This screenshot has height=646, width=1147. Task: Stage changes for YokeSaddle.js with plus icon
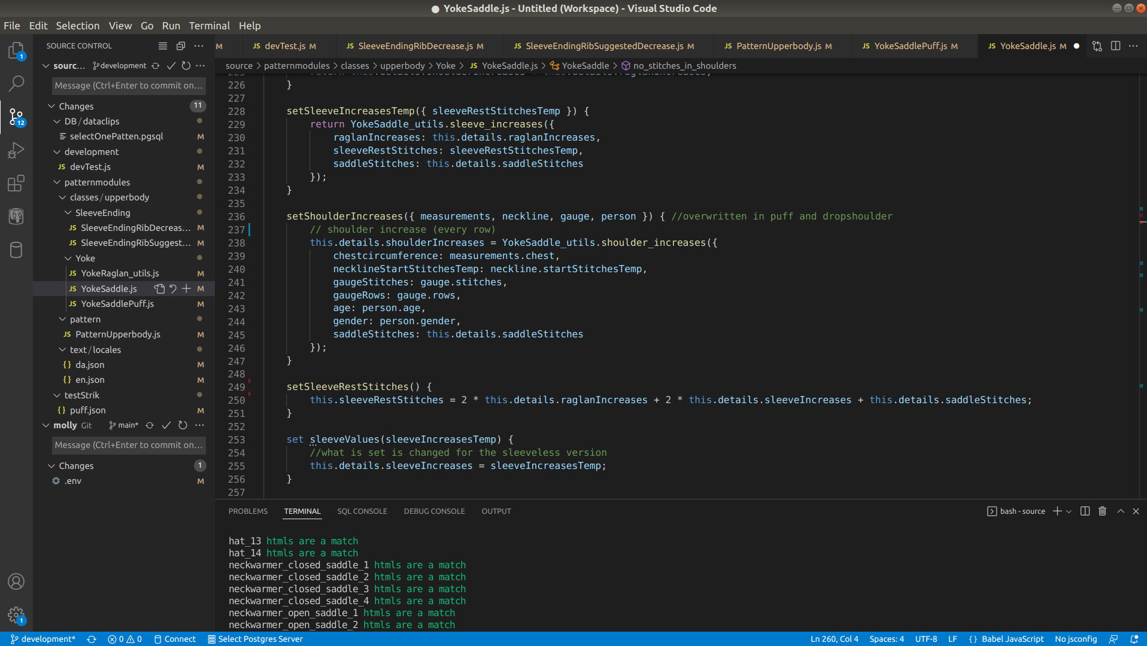pyautogui.click(x=186, y=289)
